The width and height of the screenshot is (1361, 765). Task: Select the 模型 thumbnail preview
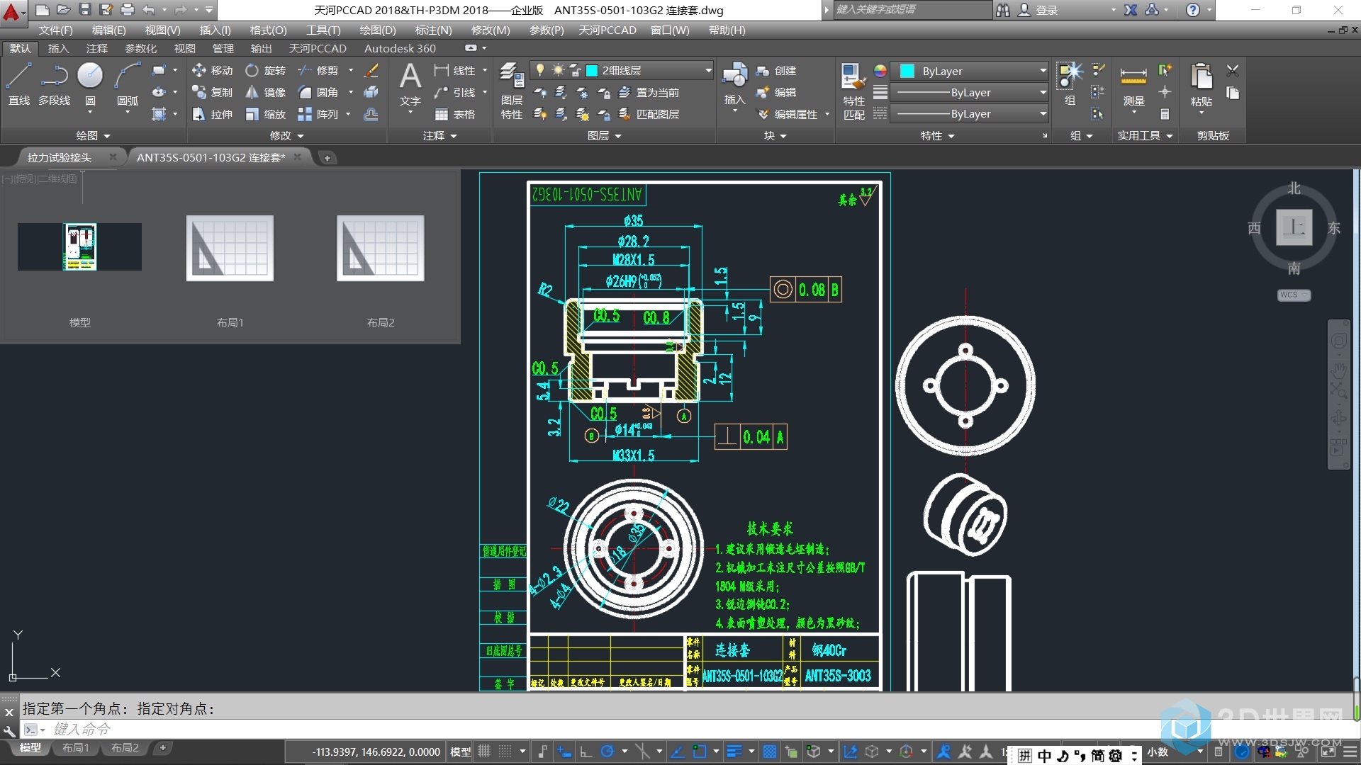pyautogui.click(x=79, y=247)
